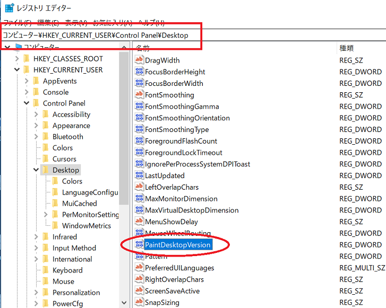Click the LeftOverlapChars string icon
Image resolution: width=386 pixels, height=308 pixels.
139,187
